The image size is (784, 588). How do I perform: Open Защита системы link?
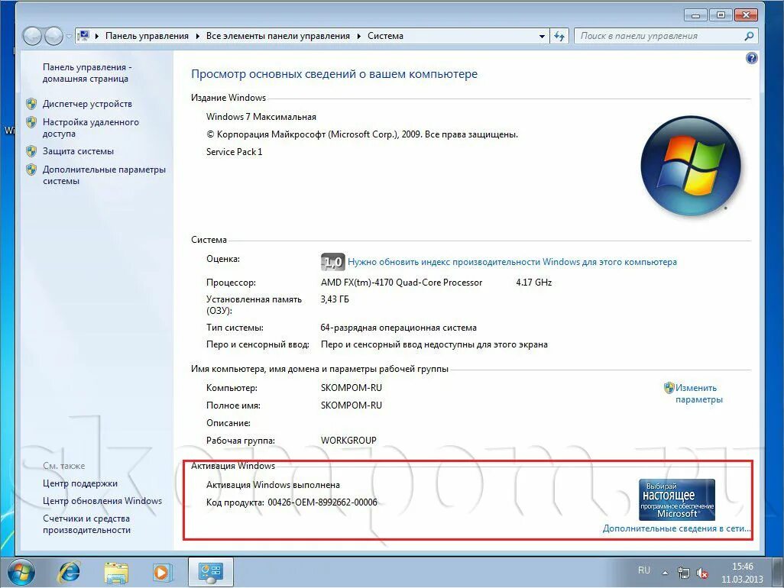coord(78,151)
